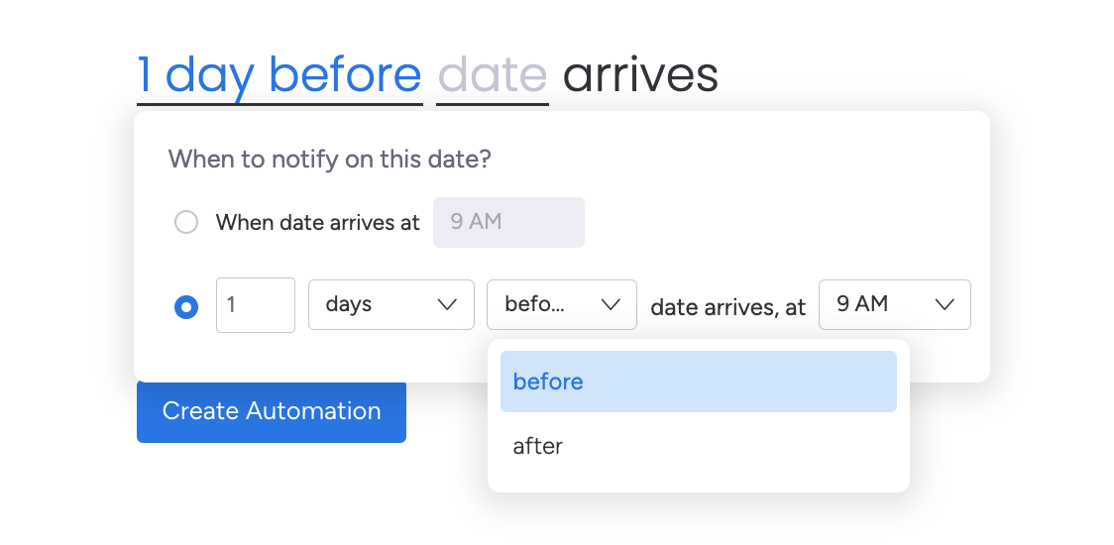Screen dimensions: 1114x545
Task: Click the word "arrives" in the sentence
Action: click(x=640, y=75)
